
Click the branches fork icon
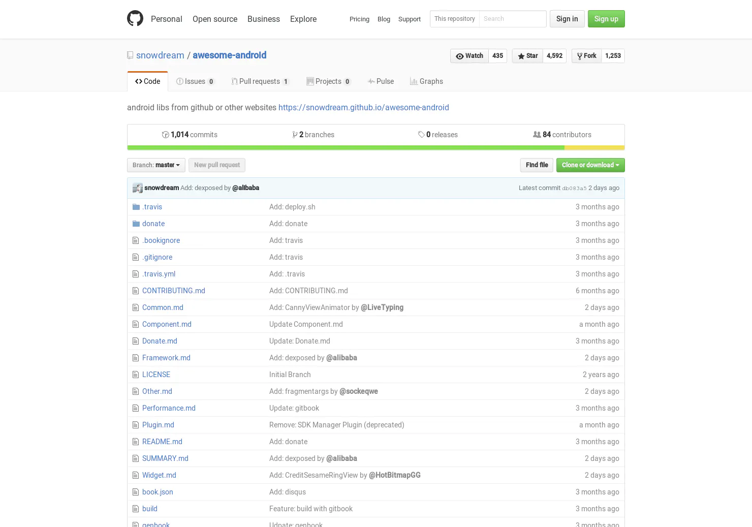(295, 135)
